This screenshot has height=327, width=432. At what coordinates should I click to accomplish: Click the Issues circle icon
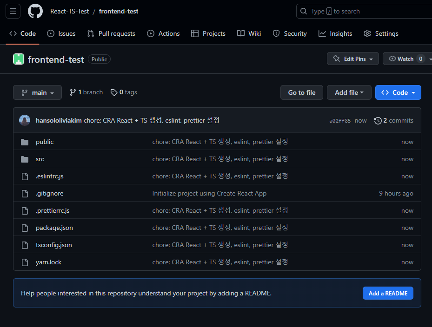coord(51,33)
